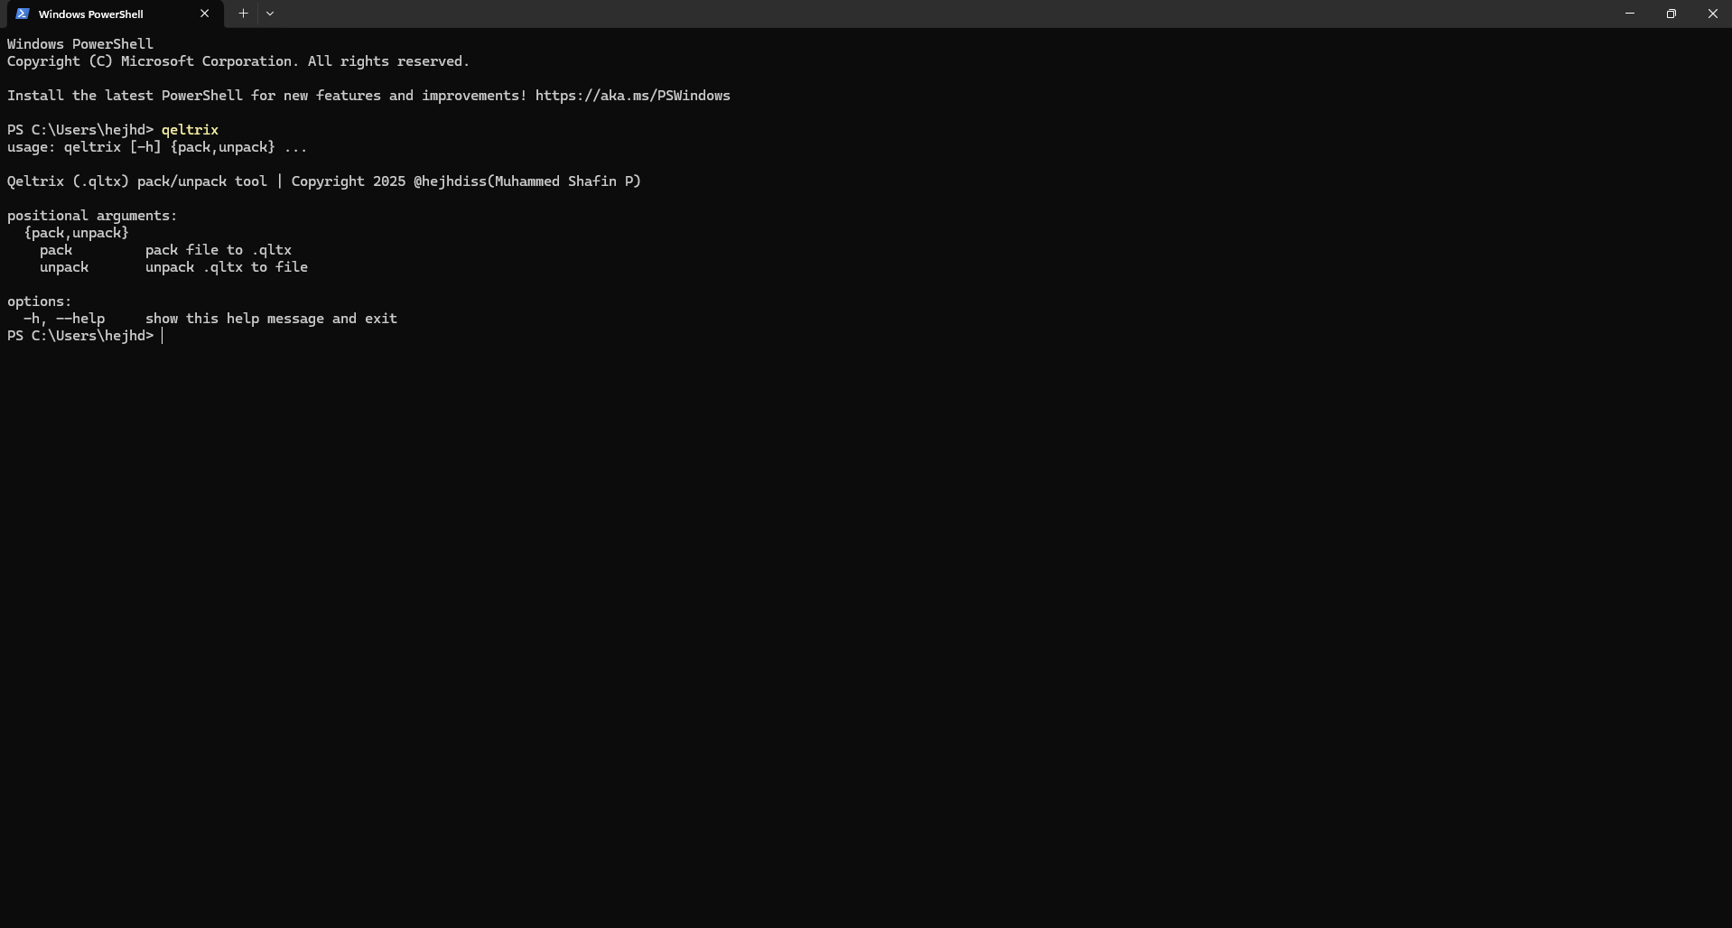Close the Windows PowerShell tab
1732x928 pixels.
point(205,14)
